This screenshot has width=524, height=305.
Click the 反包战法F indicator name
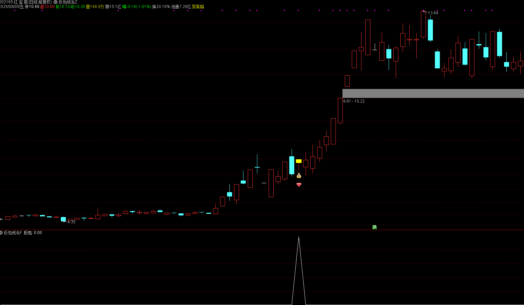(13, 233)
